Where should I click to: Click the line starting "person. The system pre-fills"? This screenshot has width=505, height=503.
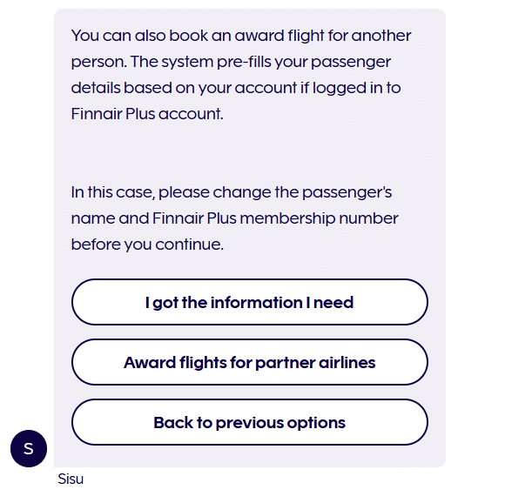point(231,62)
